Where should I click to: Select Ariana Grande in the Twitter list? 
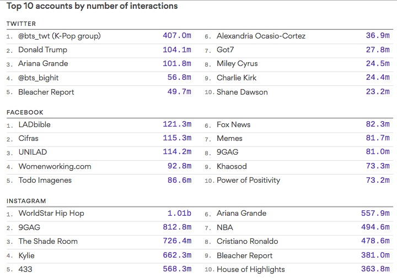(43, 64)
